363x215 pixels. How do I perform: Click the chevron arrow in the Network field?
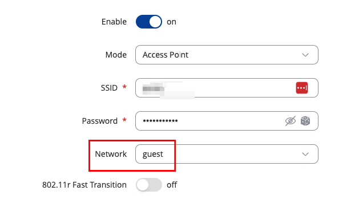[x=305, y=155]
